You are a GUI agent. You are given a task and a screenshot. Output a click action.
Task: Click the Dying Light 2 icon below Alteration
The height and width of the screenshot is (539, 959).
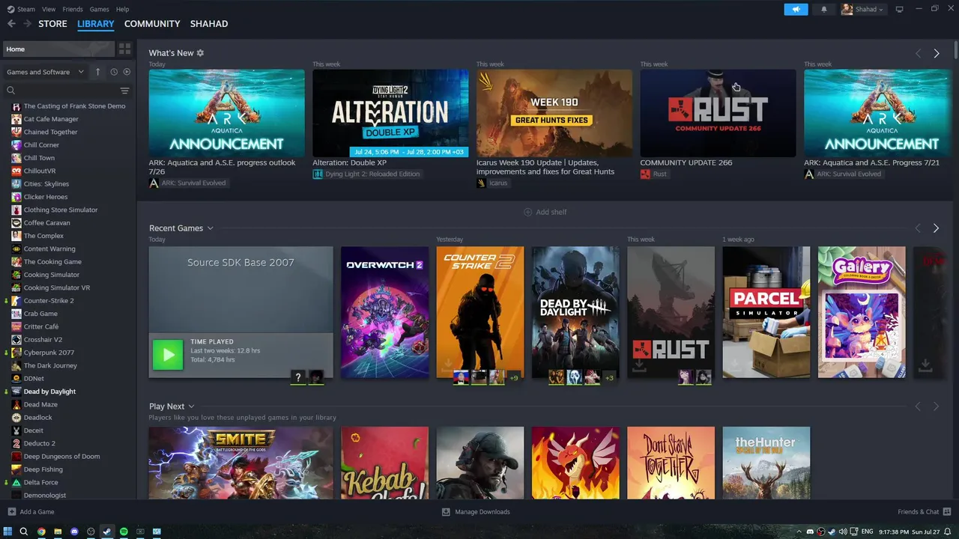click(x=318, y=174)
